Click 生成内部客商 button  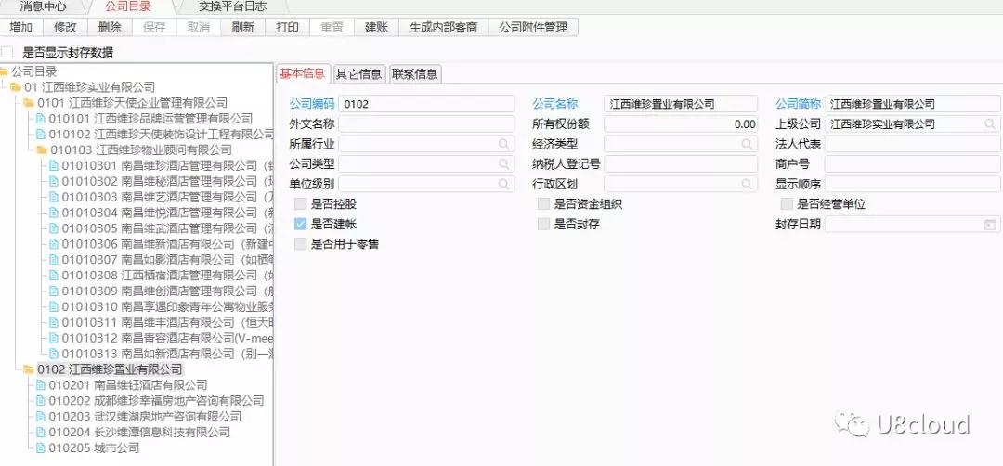tap(443, 27)
